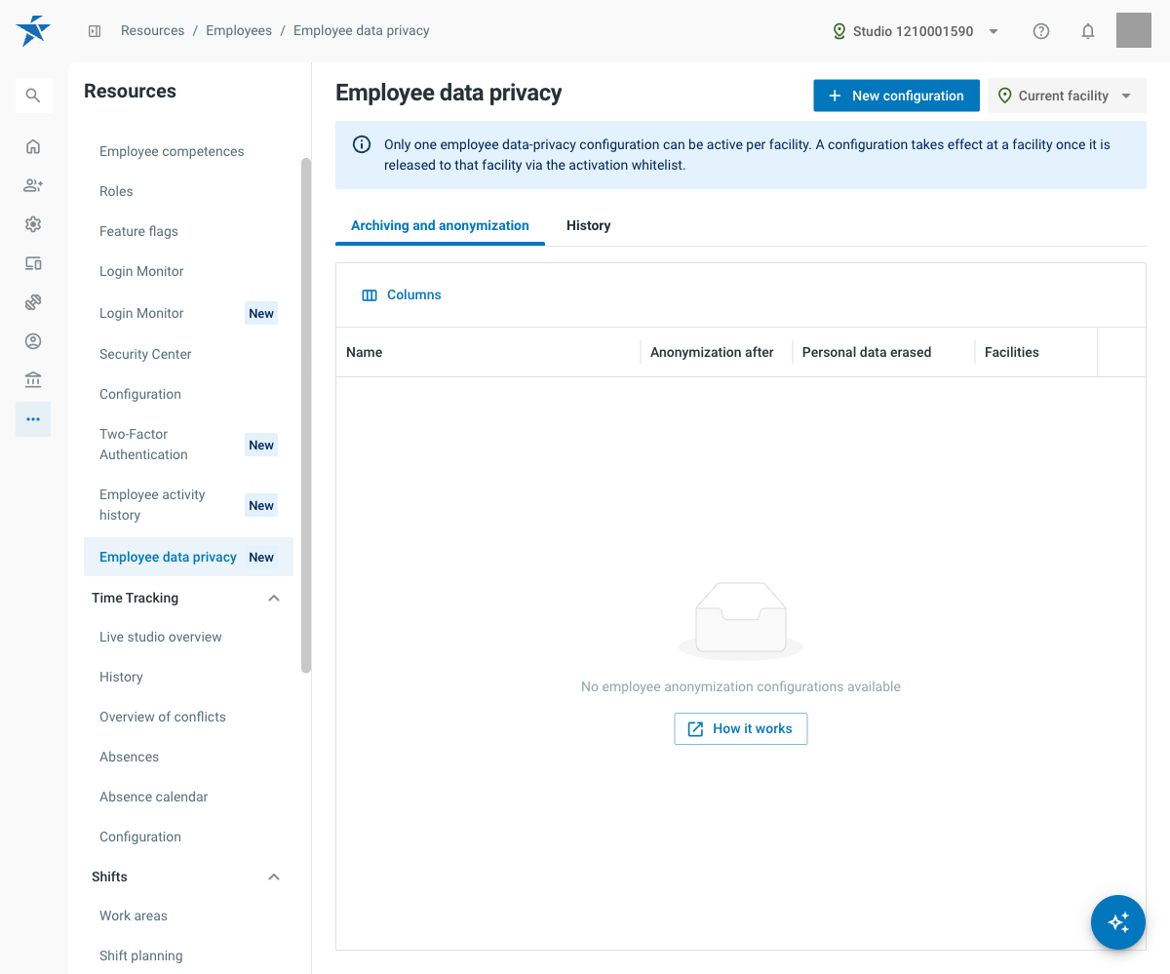Go to the Home icon in left rail

pos(33,147)
